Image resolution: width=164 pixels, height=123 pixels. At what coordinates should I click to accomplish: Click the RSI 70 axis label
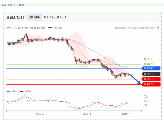(146, 97)
